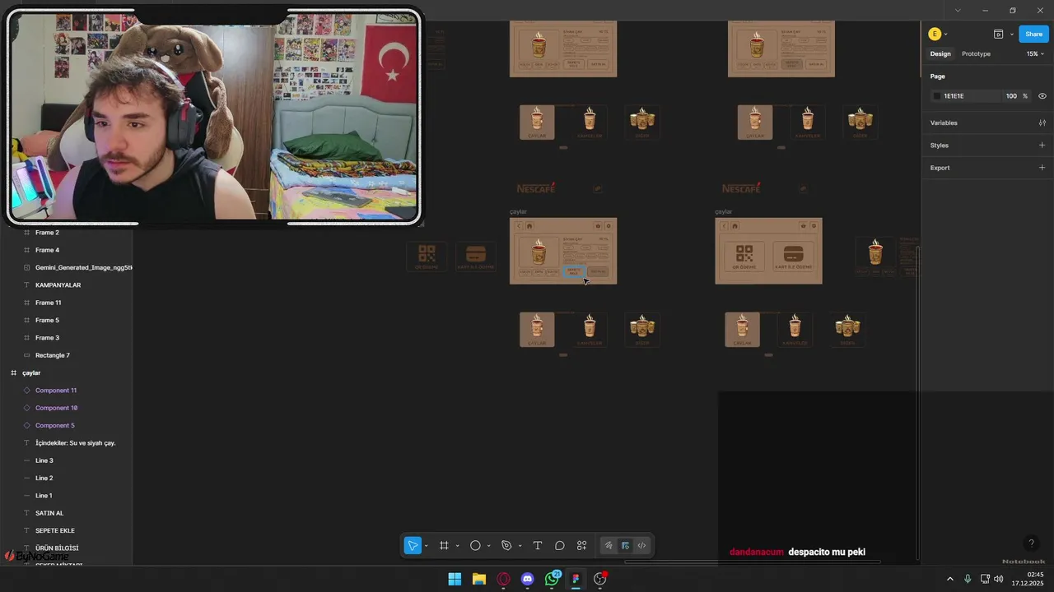Click the çaylar frame icon in layers
This screenshot has width=1054, height=592.
click(13, 372)
